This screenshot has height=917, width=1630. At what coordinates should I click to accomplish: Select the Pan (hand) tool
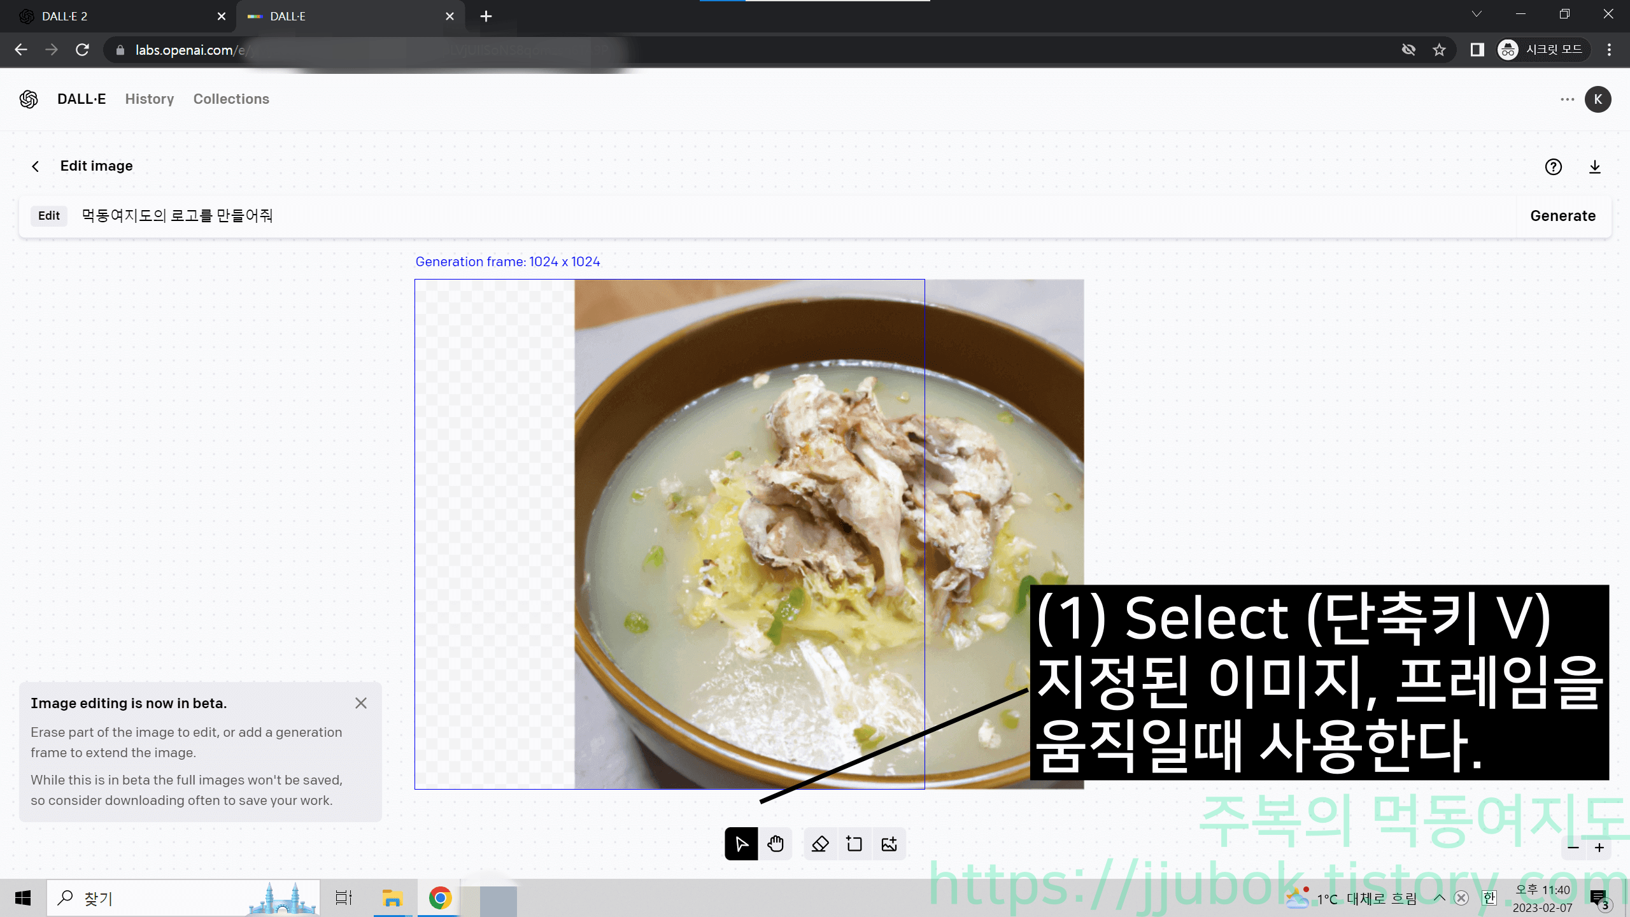point(776,844)
